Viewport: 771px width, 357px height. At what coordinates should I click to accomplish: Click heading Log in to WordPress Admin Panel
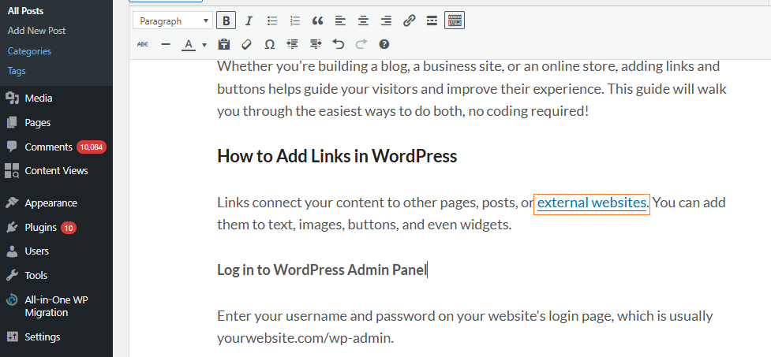322,270
